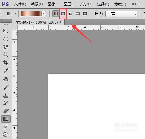Open the 图层(L) menu
The image size is (145, 139).
[69, 4]
